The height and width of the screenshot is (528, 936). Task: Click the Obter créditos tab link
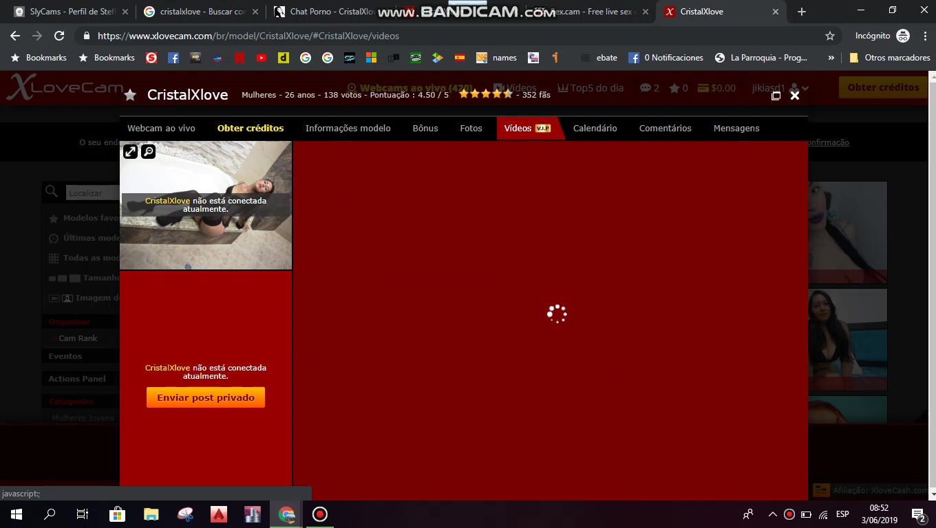click(x=251, y=129)
